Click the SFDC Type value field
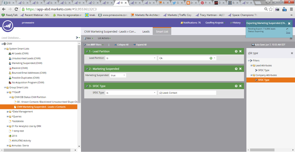 point(187,93)
